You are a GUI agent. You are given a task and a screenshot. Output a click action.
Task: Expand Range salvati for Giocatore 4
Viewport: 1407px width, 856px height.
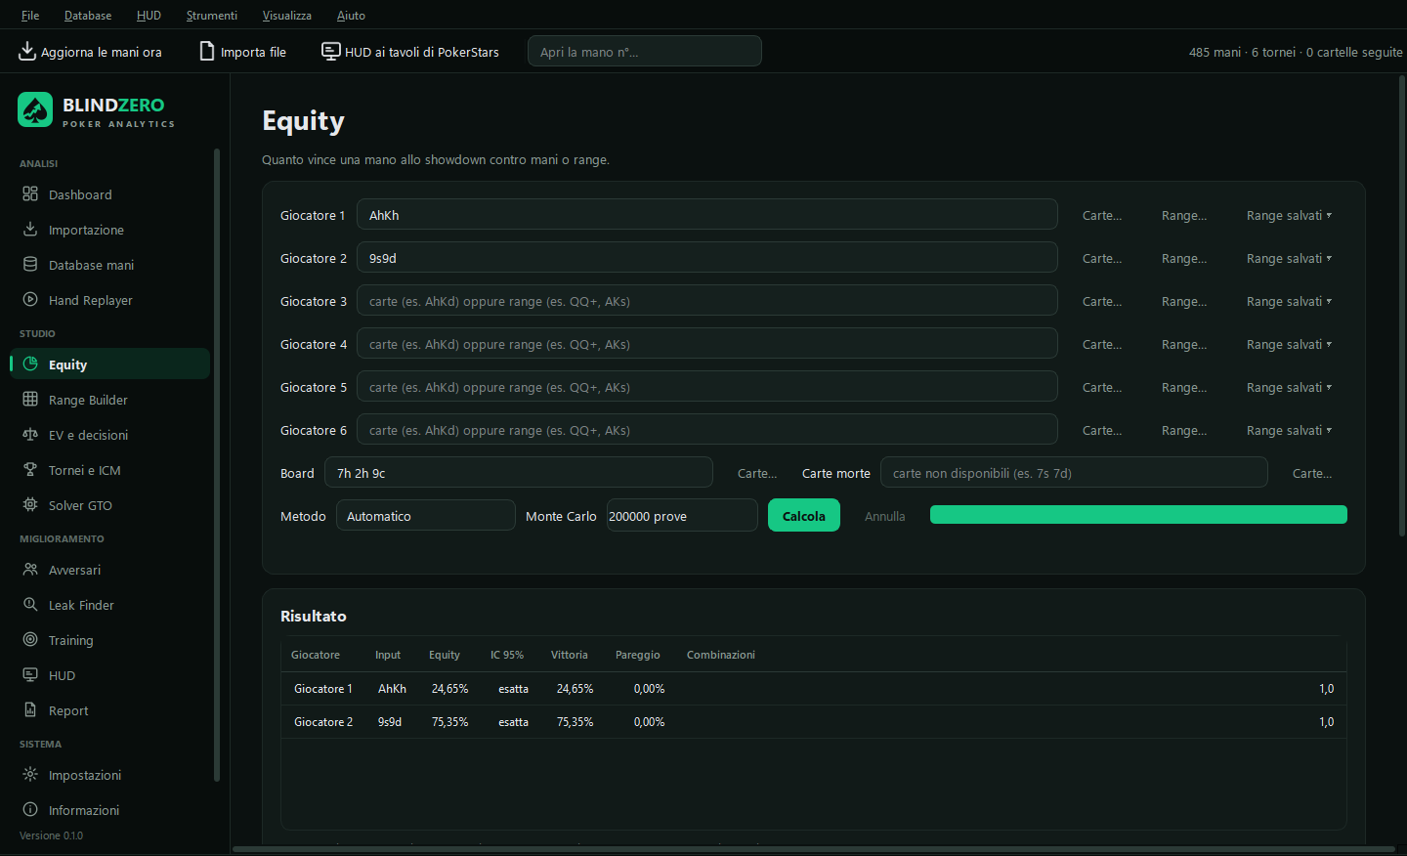click(1289, 344)
